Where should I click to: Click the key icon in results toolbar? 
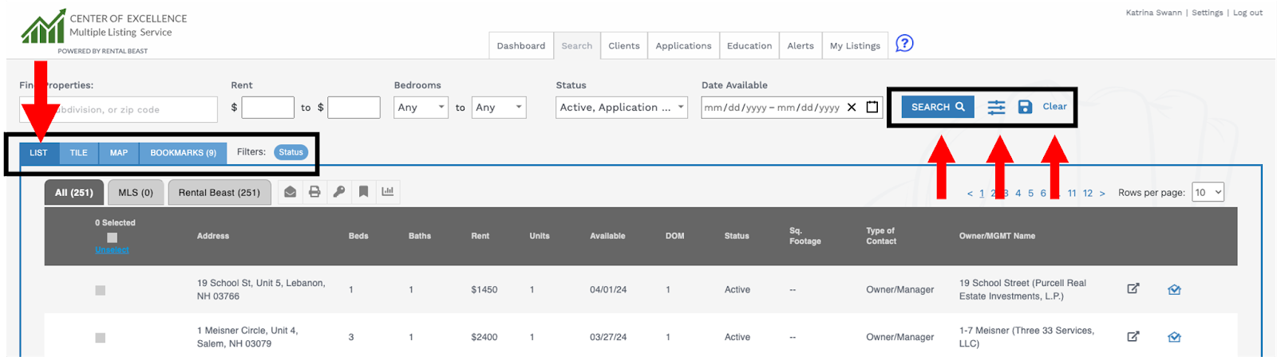coord(339,191)
